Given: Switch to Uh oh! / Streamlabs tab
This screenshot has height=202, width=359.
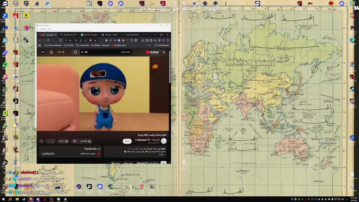Looking at the screenshot, I should tap(89, 35).
